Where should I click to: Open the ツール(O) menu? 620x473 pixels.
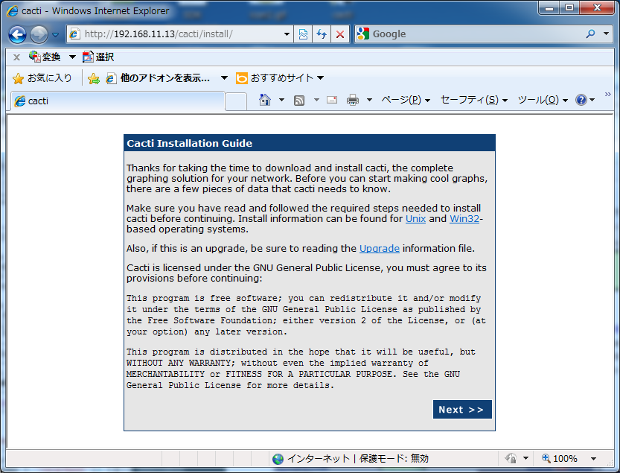542,100
